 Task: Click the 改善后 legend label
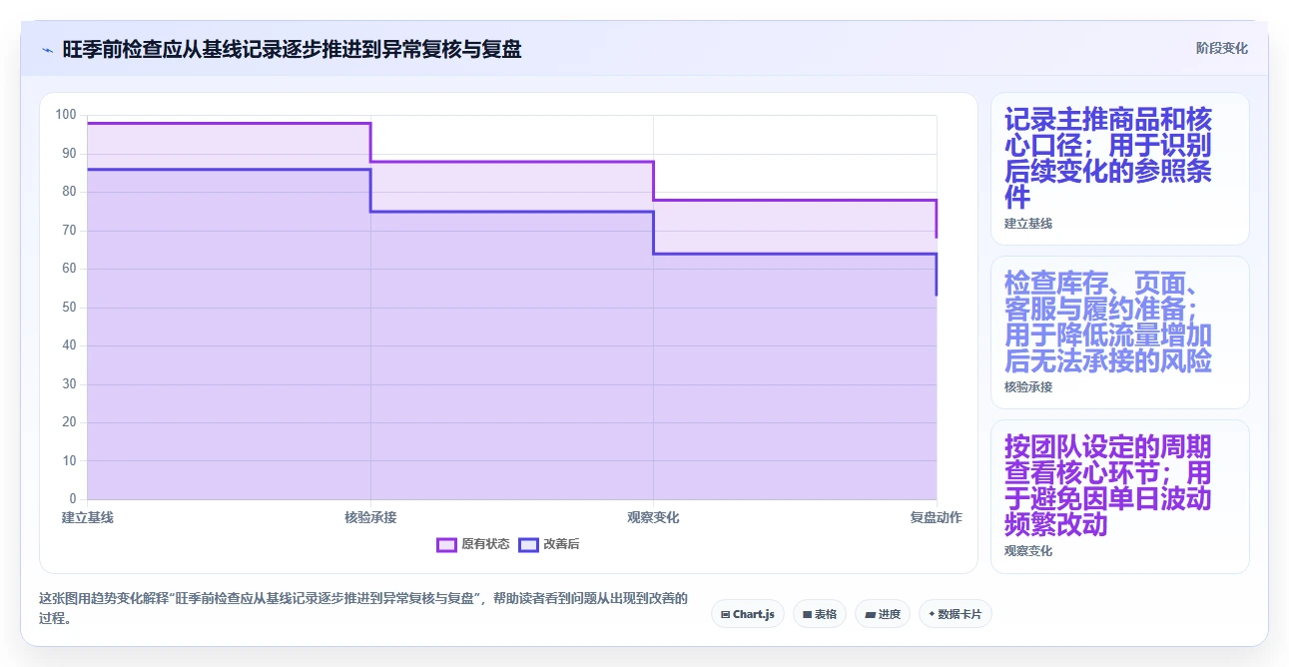click(562, 544)
